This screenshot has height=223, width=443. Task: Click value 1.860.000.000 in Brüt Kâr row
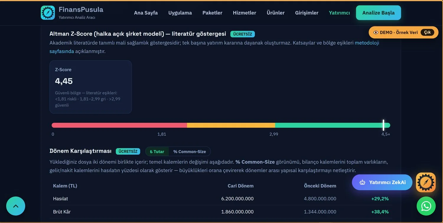[x=237, y=212]
